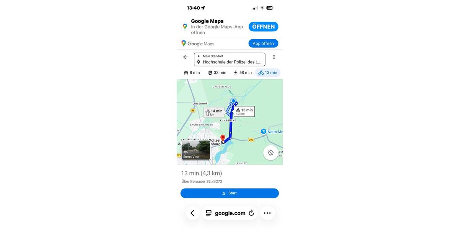Image resolution: width=459 pixels, height=229 pixels.
Task: Start navigation with the Start button
Action: click(229, 193)
